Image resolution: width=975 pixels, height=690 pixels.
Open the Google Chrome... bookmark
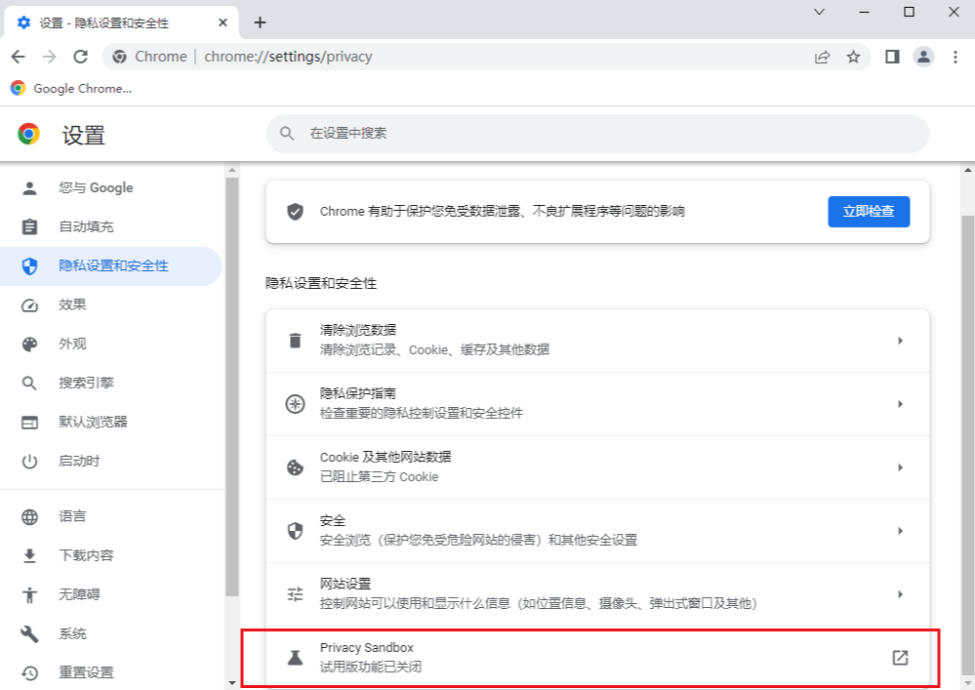point(71,88)
